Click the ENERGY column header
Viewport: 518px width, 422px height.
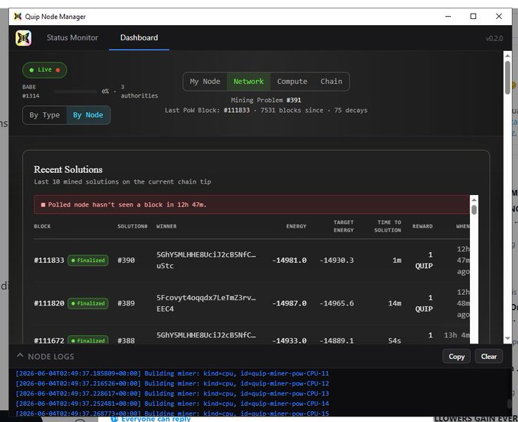pos(296,226)
